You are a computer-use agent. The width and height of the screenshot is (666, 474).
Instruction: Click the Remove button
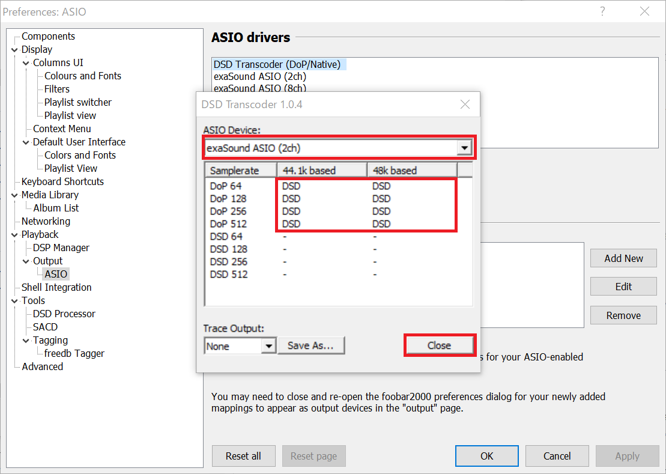click(x=623, y=315)
